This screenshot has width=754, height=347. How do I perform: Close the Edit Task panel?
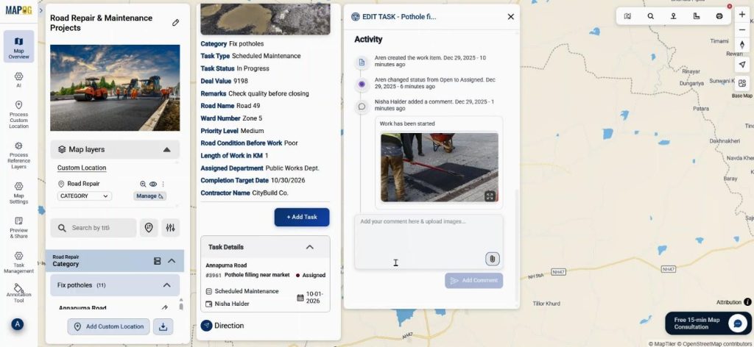[x=511, y=17]
